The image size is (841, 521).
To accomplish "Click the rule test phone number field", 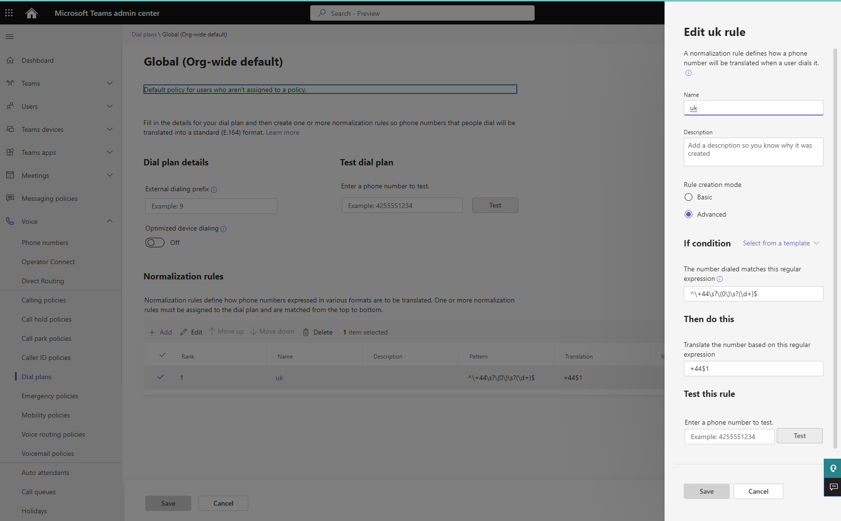I will (730, 437).
